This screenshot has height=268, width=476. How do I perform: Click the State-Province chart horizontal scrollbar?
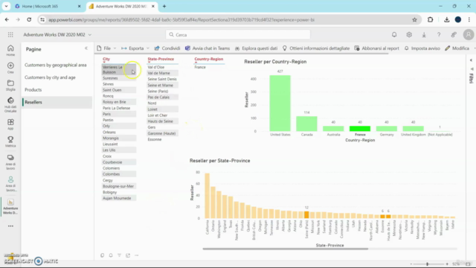point(286,249)
